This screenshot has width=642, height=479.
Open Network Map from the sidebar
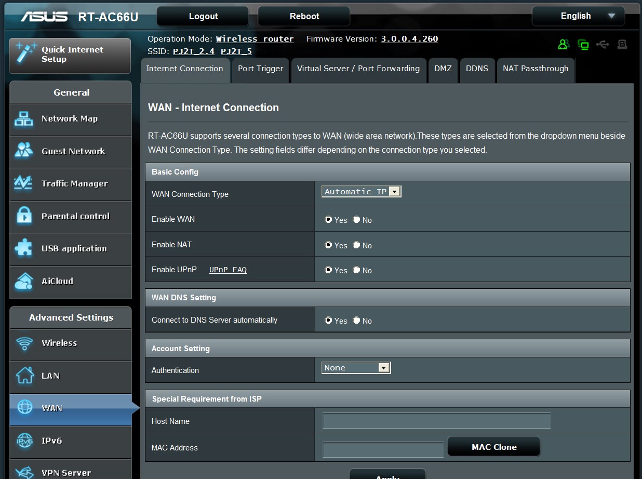70,119
